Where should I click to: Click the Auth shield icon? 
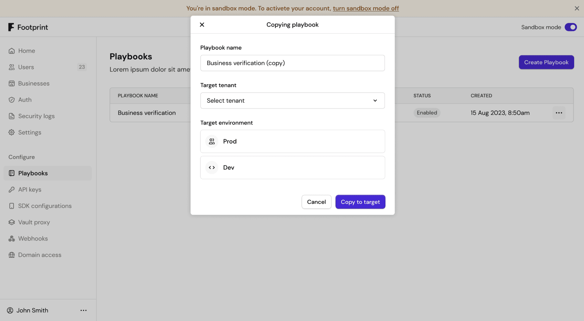pyautogui.click(x=12, y=100)
